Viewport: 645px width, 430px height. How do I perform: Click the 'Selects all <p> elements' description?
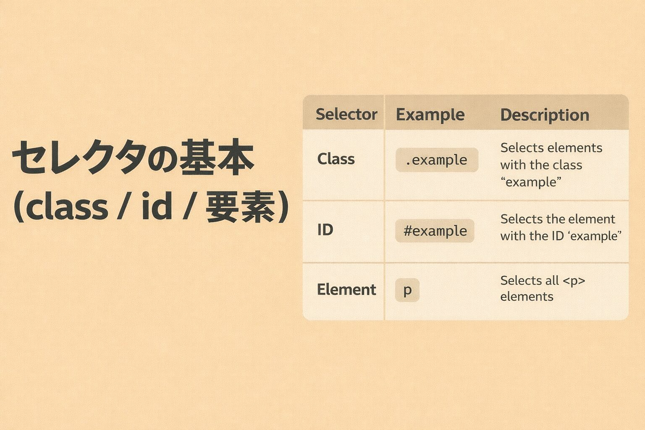543,288
